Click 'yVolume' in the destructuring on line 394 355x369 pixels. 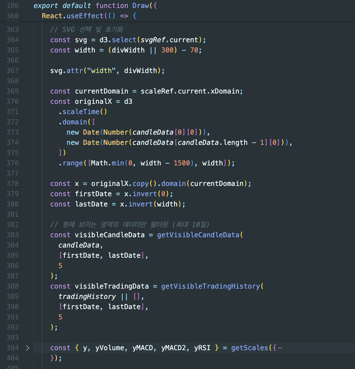(110, 348)
